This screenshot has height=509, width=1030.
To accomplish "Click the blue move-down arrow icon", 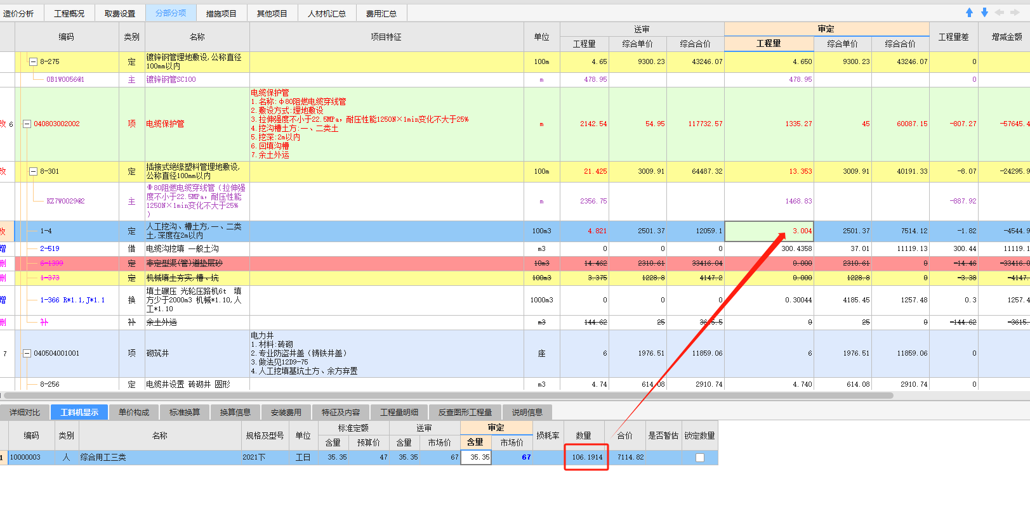I will click(x=984, y=13).
